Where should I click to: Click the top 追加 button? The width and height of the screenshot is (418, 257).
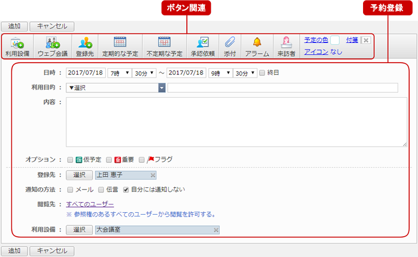(14, 26)
